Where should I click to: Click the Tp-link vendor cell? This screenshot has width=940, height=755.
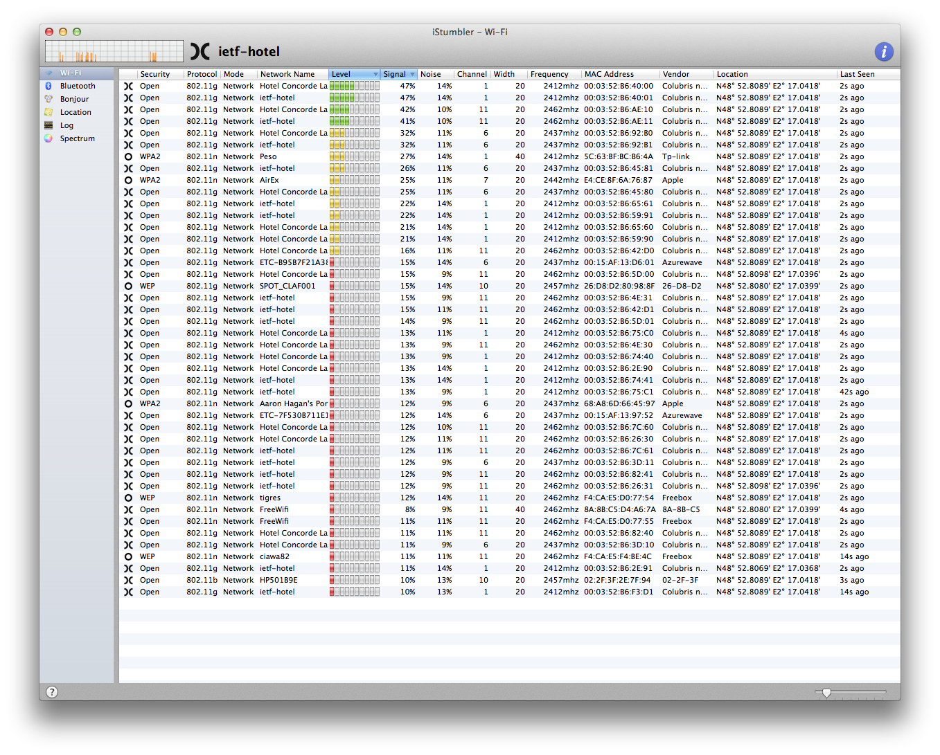click(675, 156)
